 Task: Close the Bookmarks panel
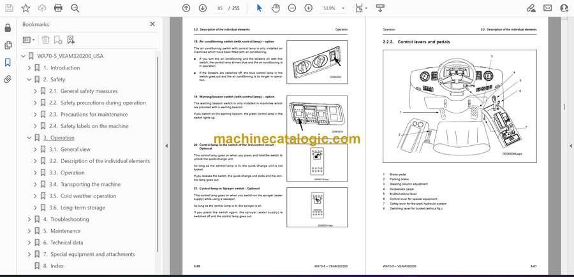152,24
